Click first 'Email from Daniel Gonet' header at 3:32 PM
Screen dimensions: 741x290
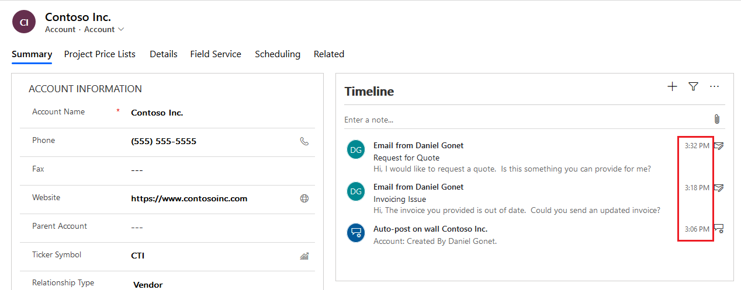418,145
